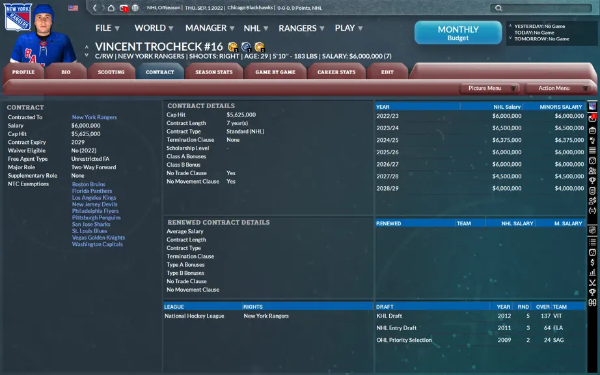
Task: Select the NHL Entry Draft row
Action: coord(480,328)
